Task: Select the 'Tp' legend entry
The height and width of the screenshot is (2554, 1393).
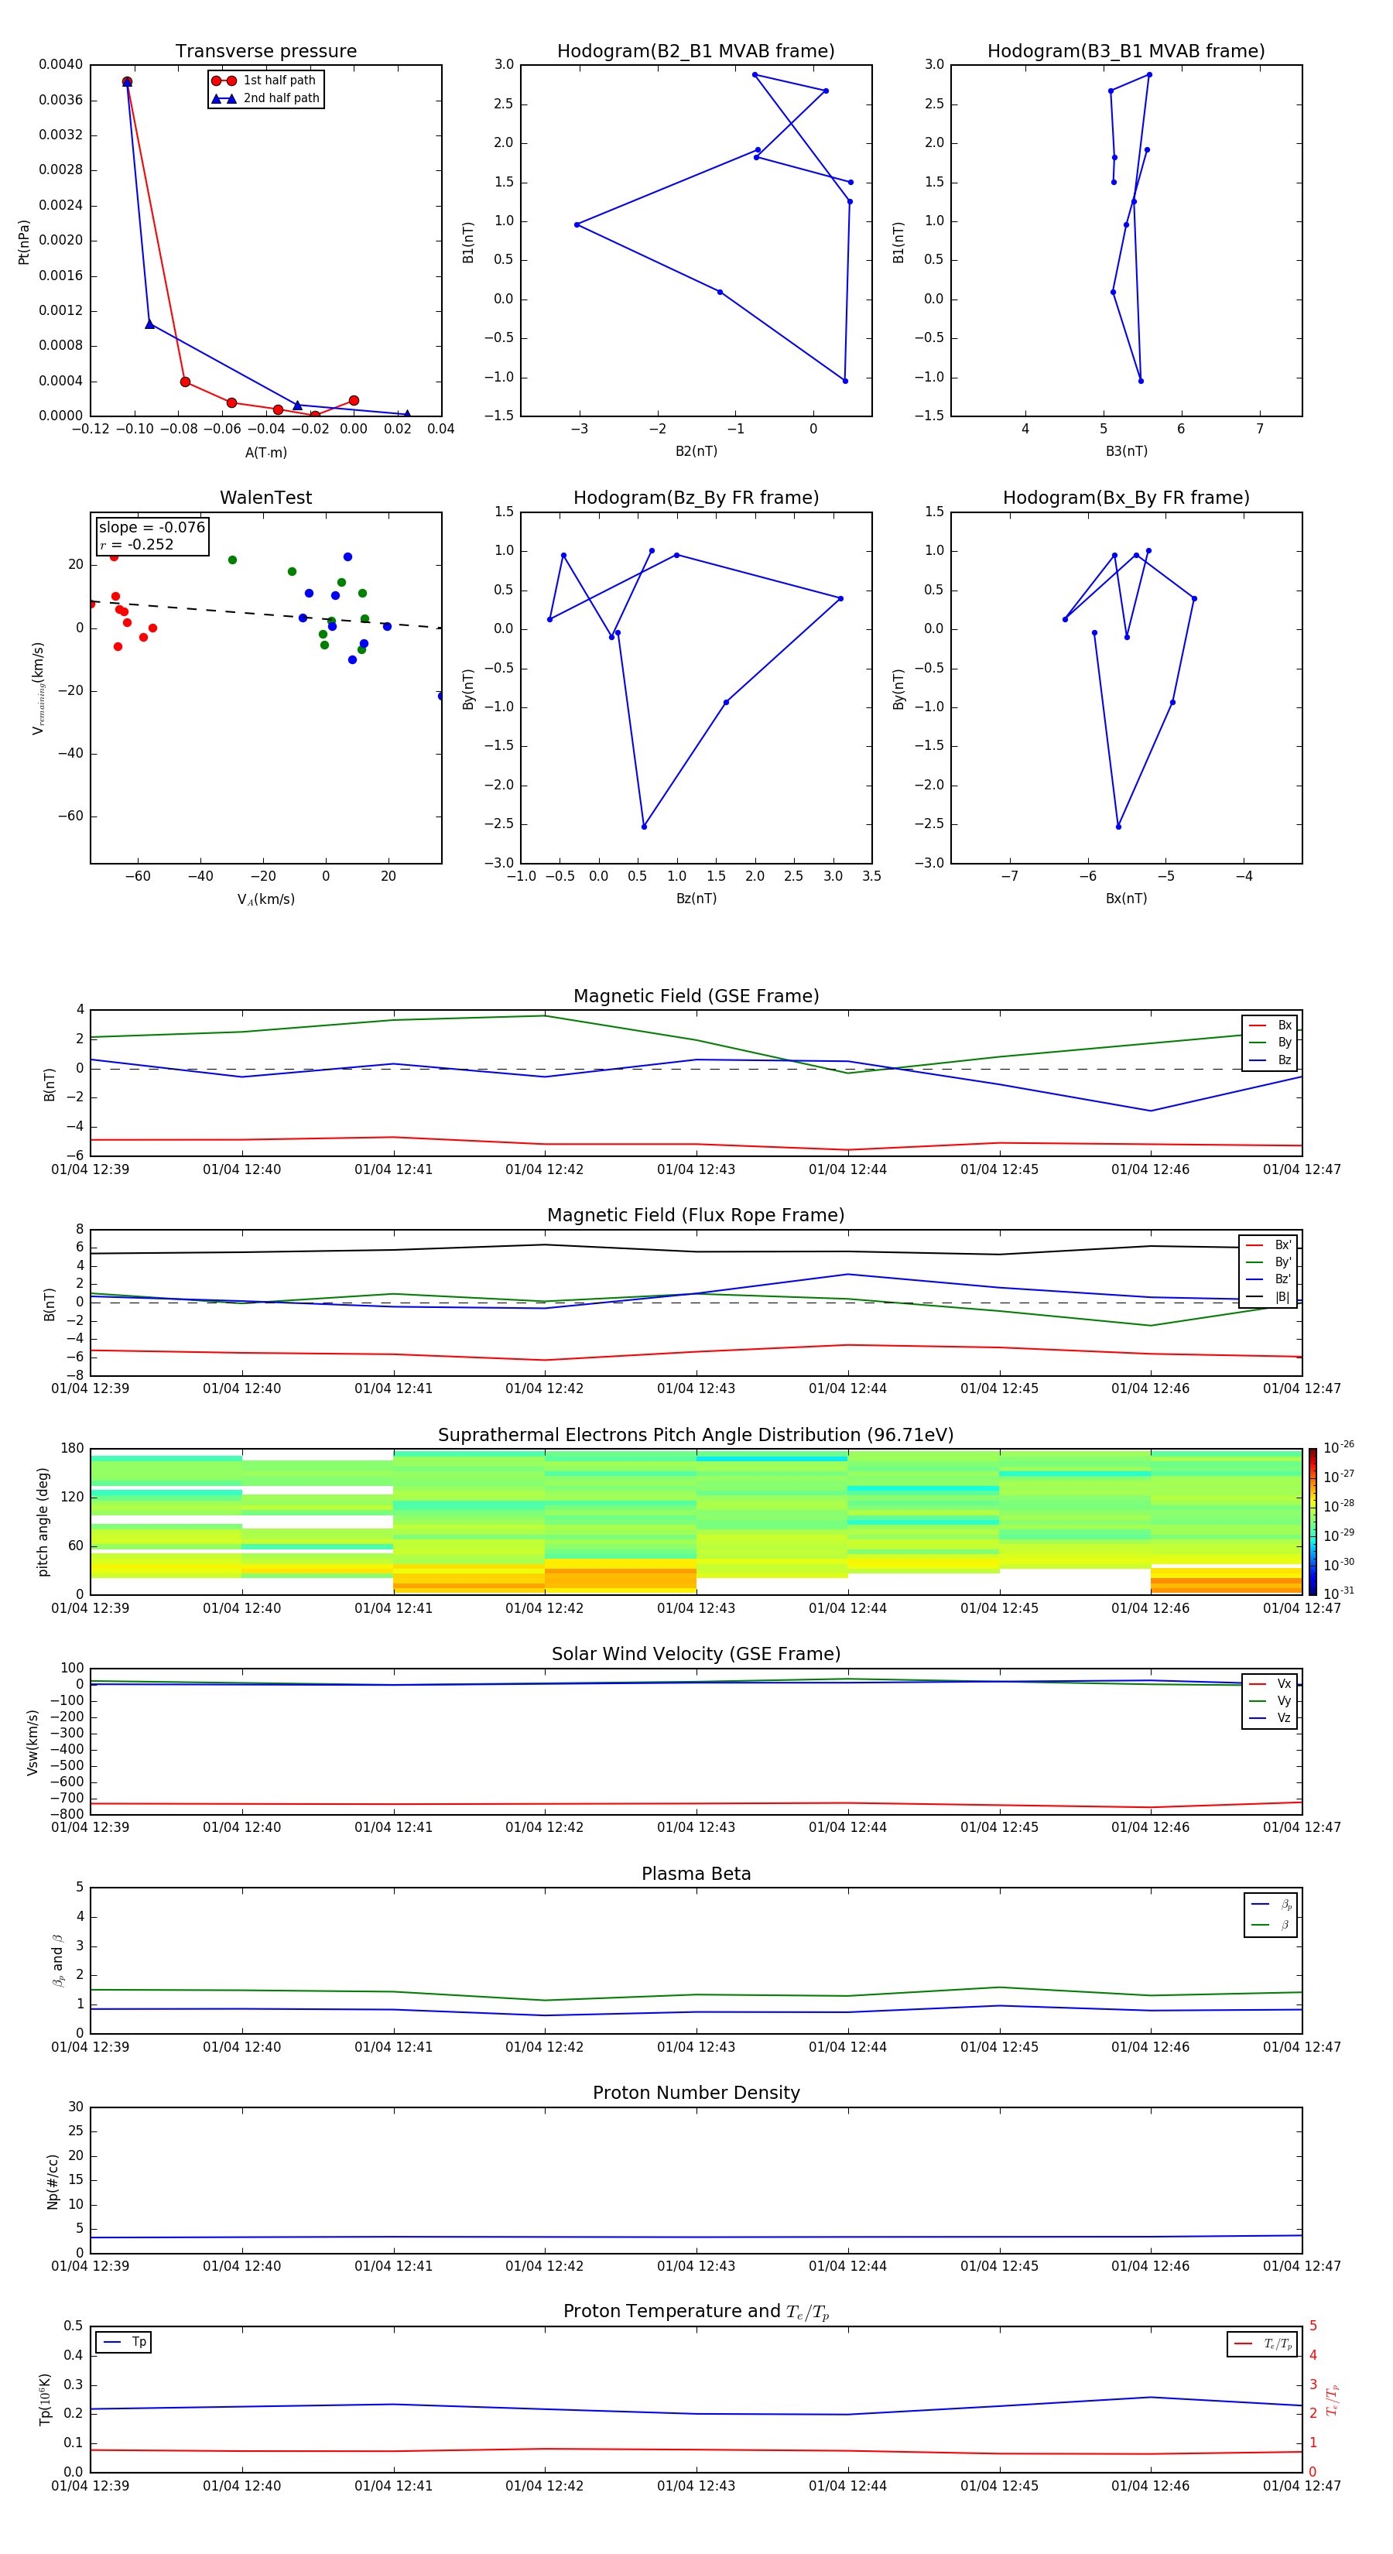Action: [124, 2342]
